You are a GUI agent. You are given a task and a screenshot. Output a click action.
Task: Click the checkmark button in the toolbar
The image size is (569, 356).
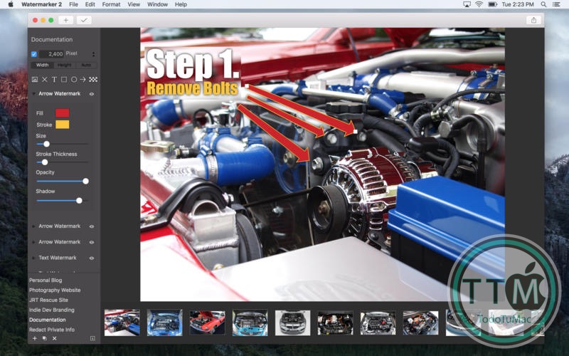84,21
